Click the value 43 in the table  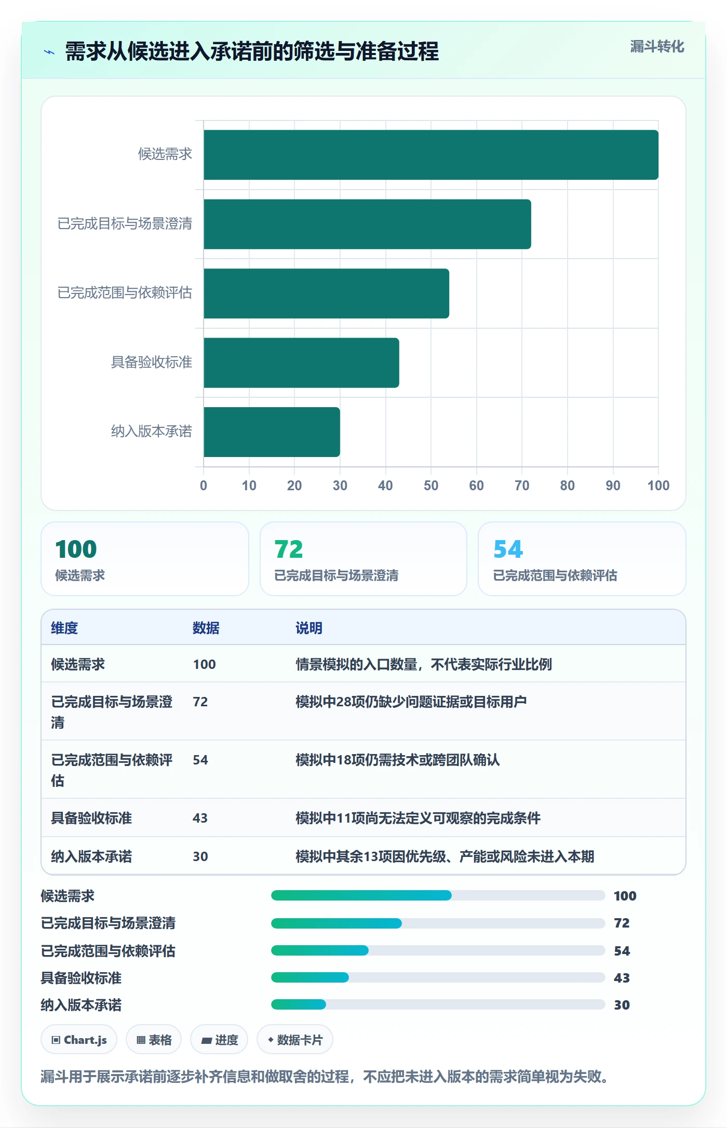(200, 818)
